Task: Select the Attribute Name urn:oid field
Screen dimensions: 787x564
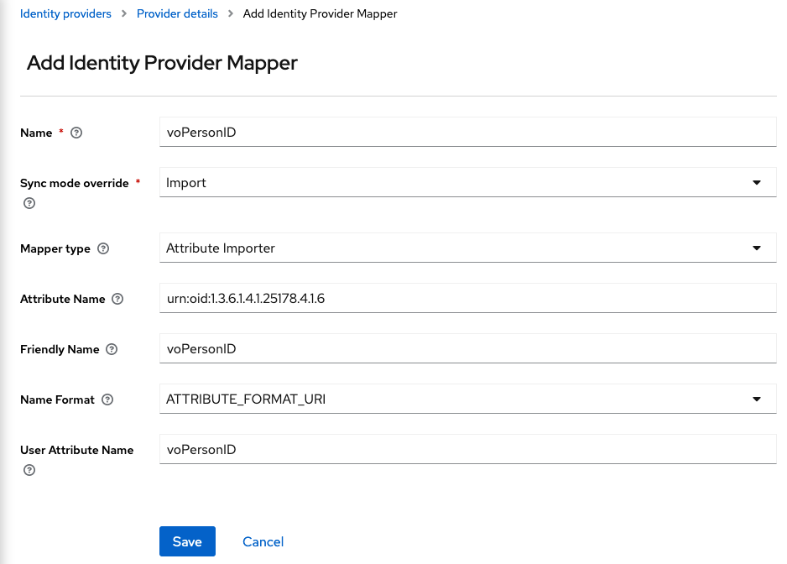Action: 467,298
